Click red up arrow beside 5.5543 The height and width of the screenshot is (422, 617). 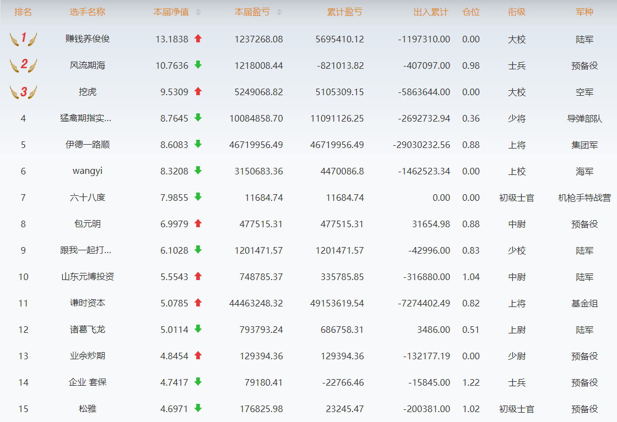pyautogui.click(x=198, y=276)
